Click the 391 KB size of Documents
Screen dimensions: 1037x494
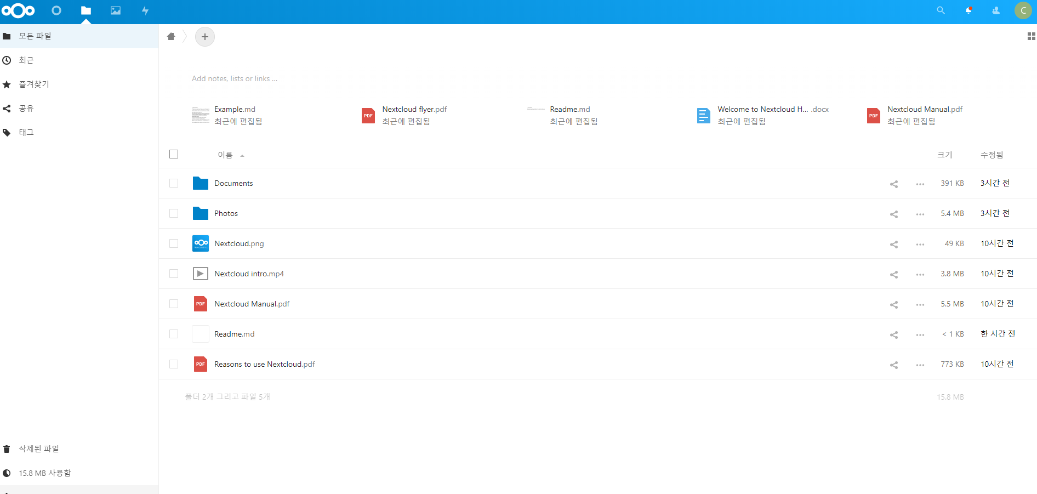(952, 183)
